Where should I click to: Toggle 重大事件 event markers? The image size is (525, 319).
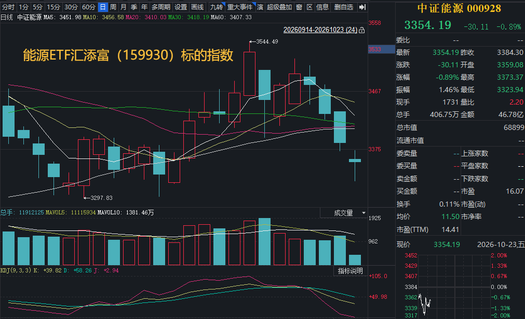(240, 7)
